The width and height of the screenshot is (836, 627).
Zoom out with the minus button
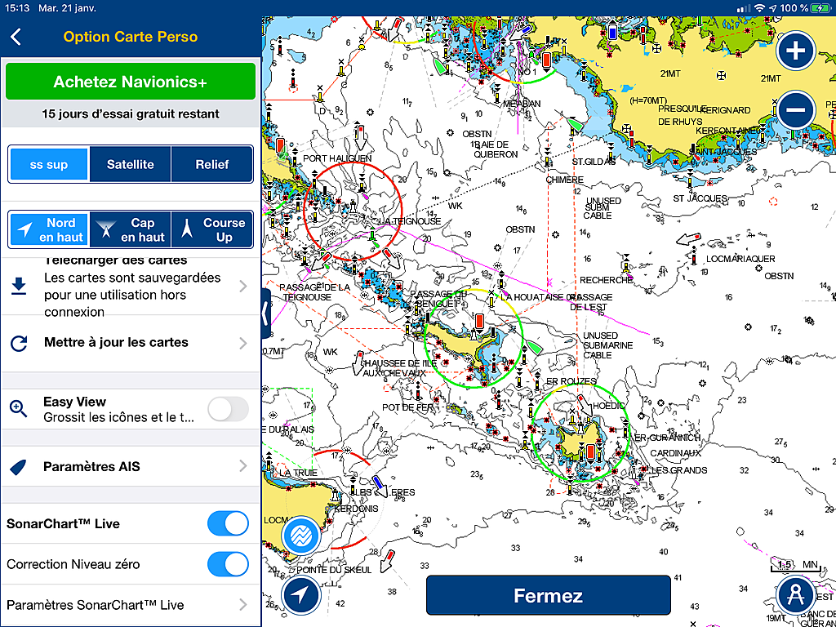(x=796, y=110)
